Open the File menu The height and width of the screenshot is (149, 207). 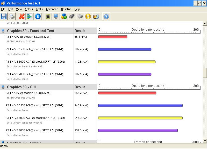pos(3,9)
